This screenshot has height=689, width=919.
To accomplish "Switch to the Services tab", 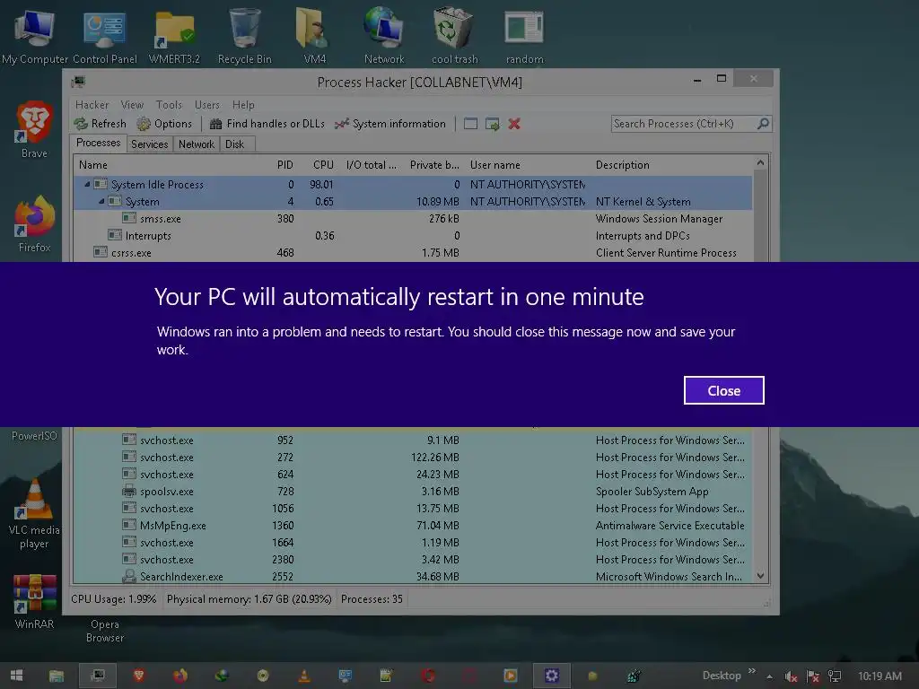I will pos(150,144).
